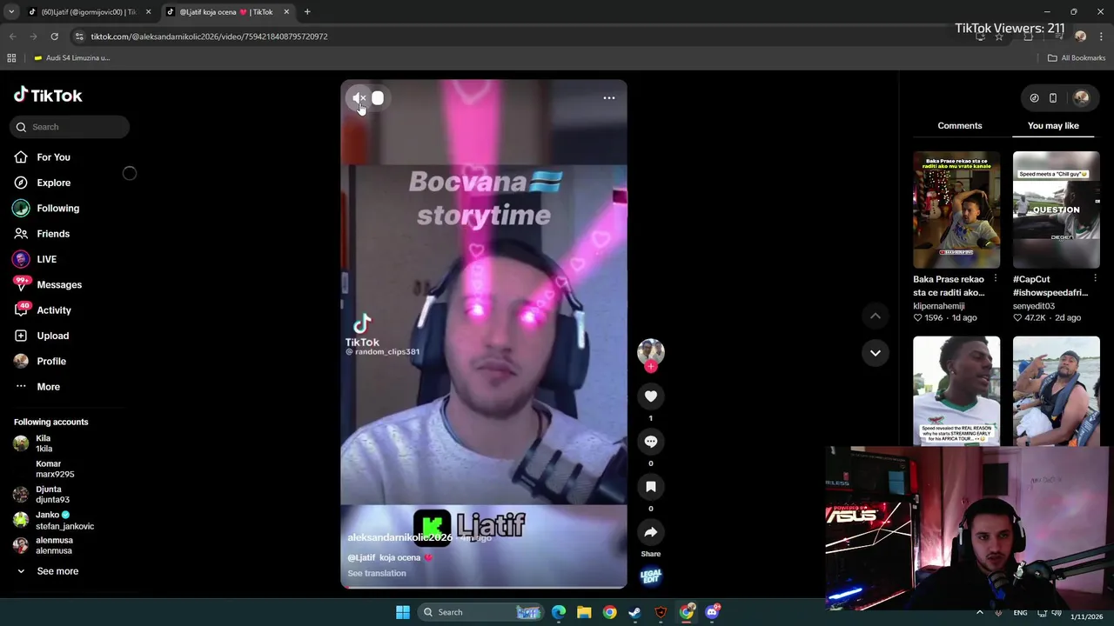Open the Chrome three-dot menu
The width and height of the screenshot is (1114, 626).
(1101, 37)
